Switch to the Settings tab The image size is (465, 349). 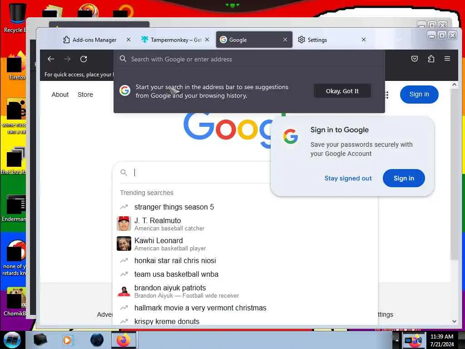tap(332, 40)
